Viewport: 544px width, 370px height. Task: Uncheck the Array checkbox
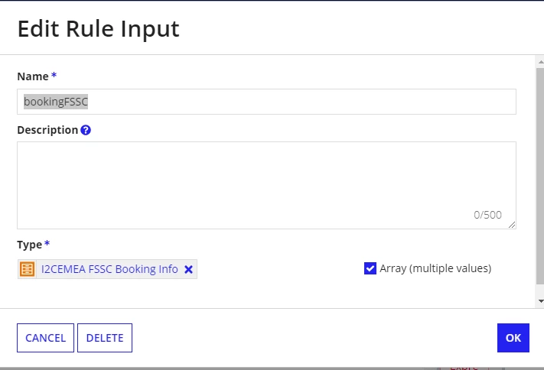click(370, 268)
